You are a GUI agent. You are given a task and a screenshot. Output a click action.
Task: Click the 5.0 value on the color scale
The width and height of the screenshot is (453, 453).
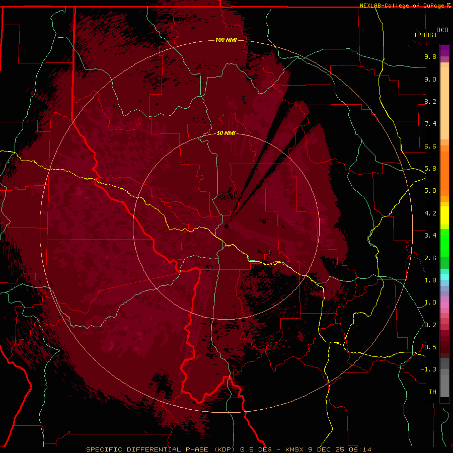[x=430, y=191]
